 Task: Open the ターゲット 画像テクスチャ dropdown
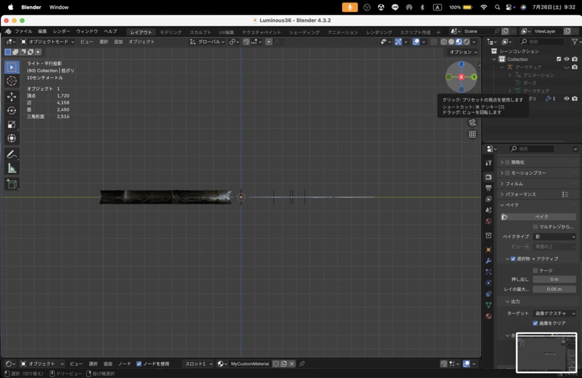(555, 313)
